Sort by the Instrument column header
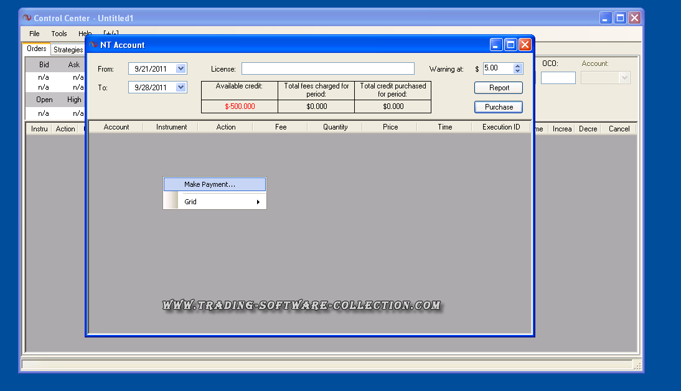This screenshot has width=681, height=391. click(x=171, y=127)
